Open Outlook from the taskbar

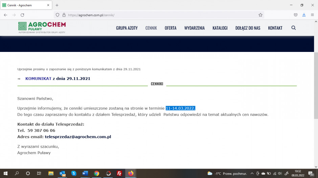point(63,173)
